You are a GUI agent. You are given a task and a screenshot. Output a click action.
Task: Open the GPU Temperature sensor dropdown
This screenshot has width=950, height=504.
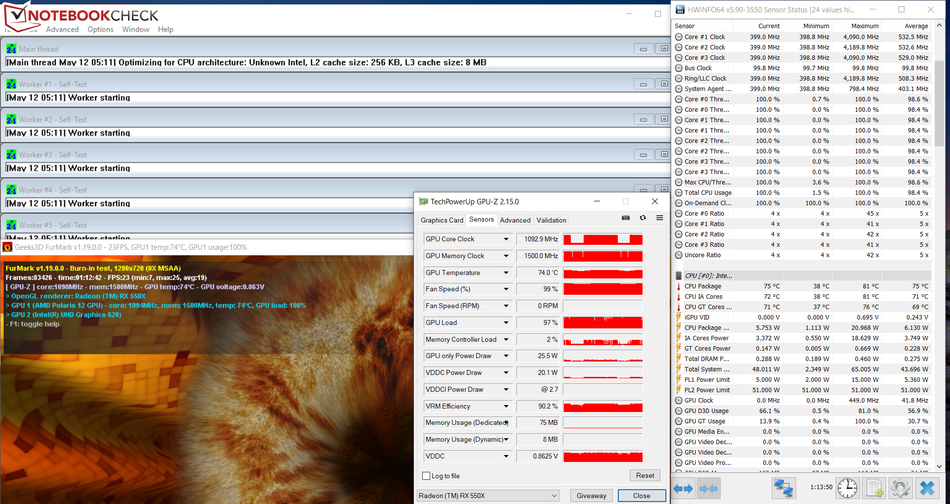click(506, 273)
